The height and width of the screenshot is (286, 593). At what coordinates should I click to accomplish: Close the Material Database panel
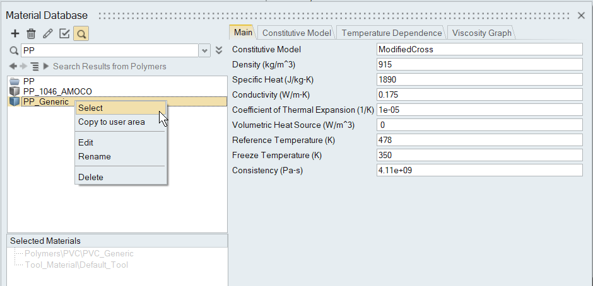coord(582,15)
